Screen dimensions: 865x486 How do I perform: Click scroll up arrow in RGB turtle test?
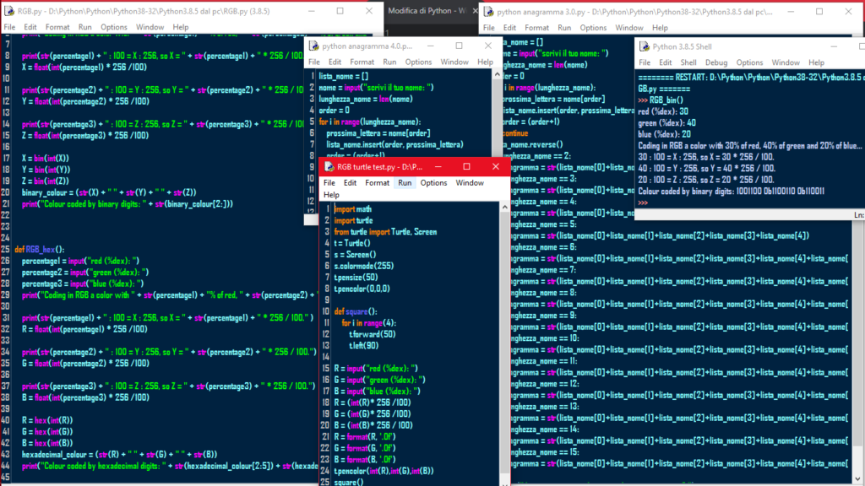(505, 208)
